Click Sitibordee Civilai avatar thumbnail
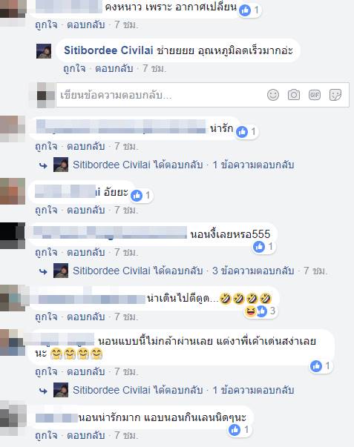 pos(44,51)
